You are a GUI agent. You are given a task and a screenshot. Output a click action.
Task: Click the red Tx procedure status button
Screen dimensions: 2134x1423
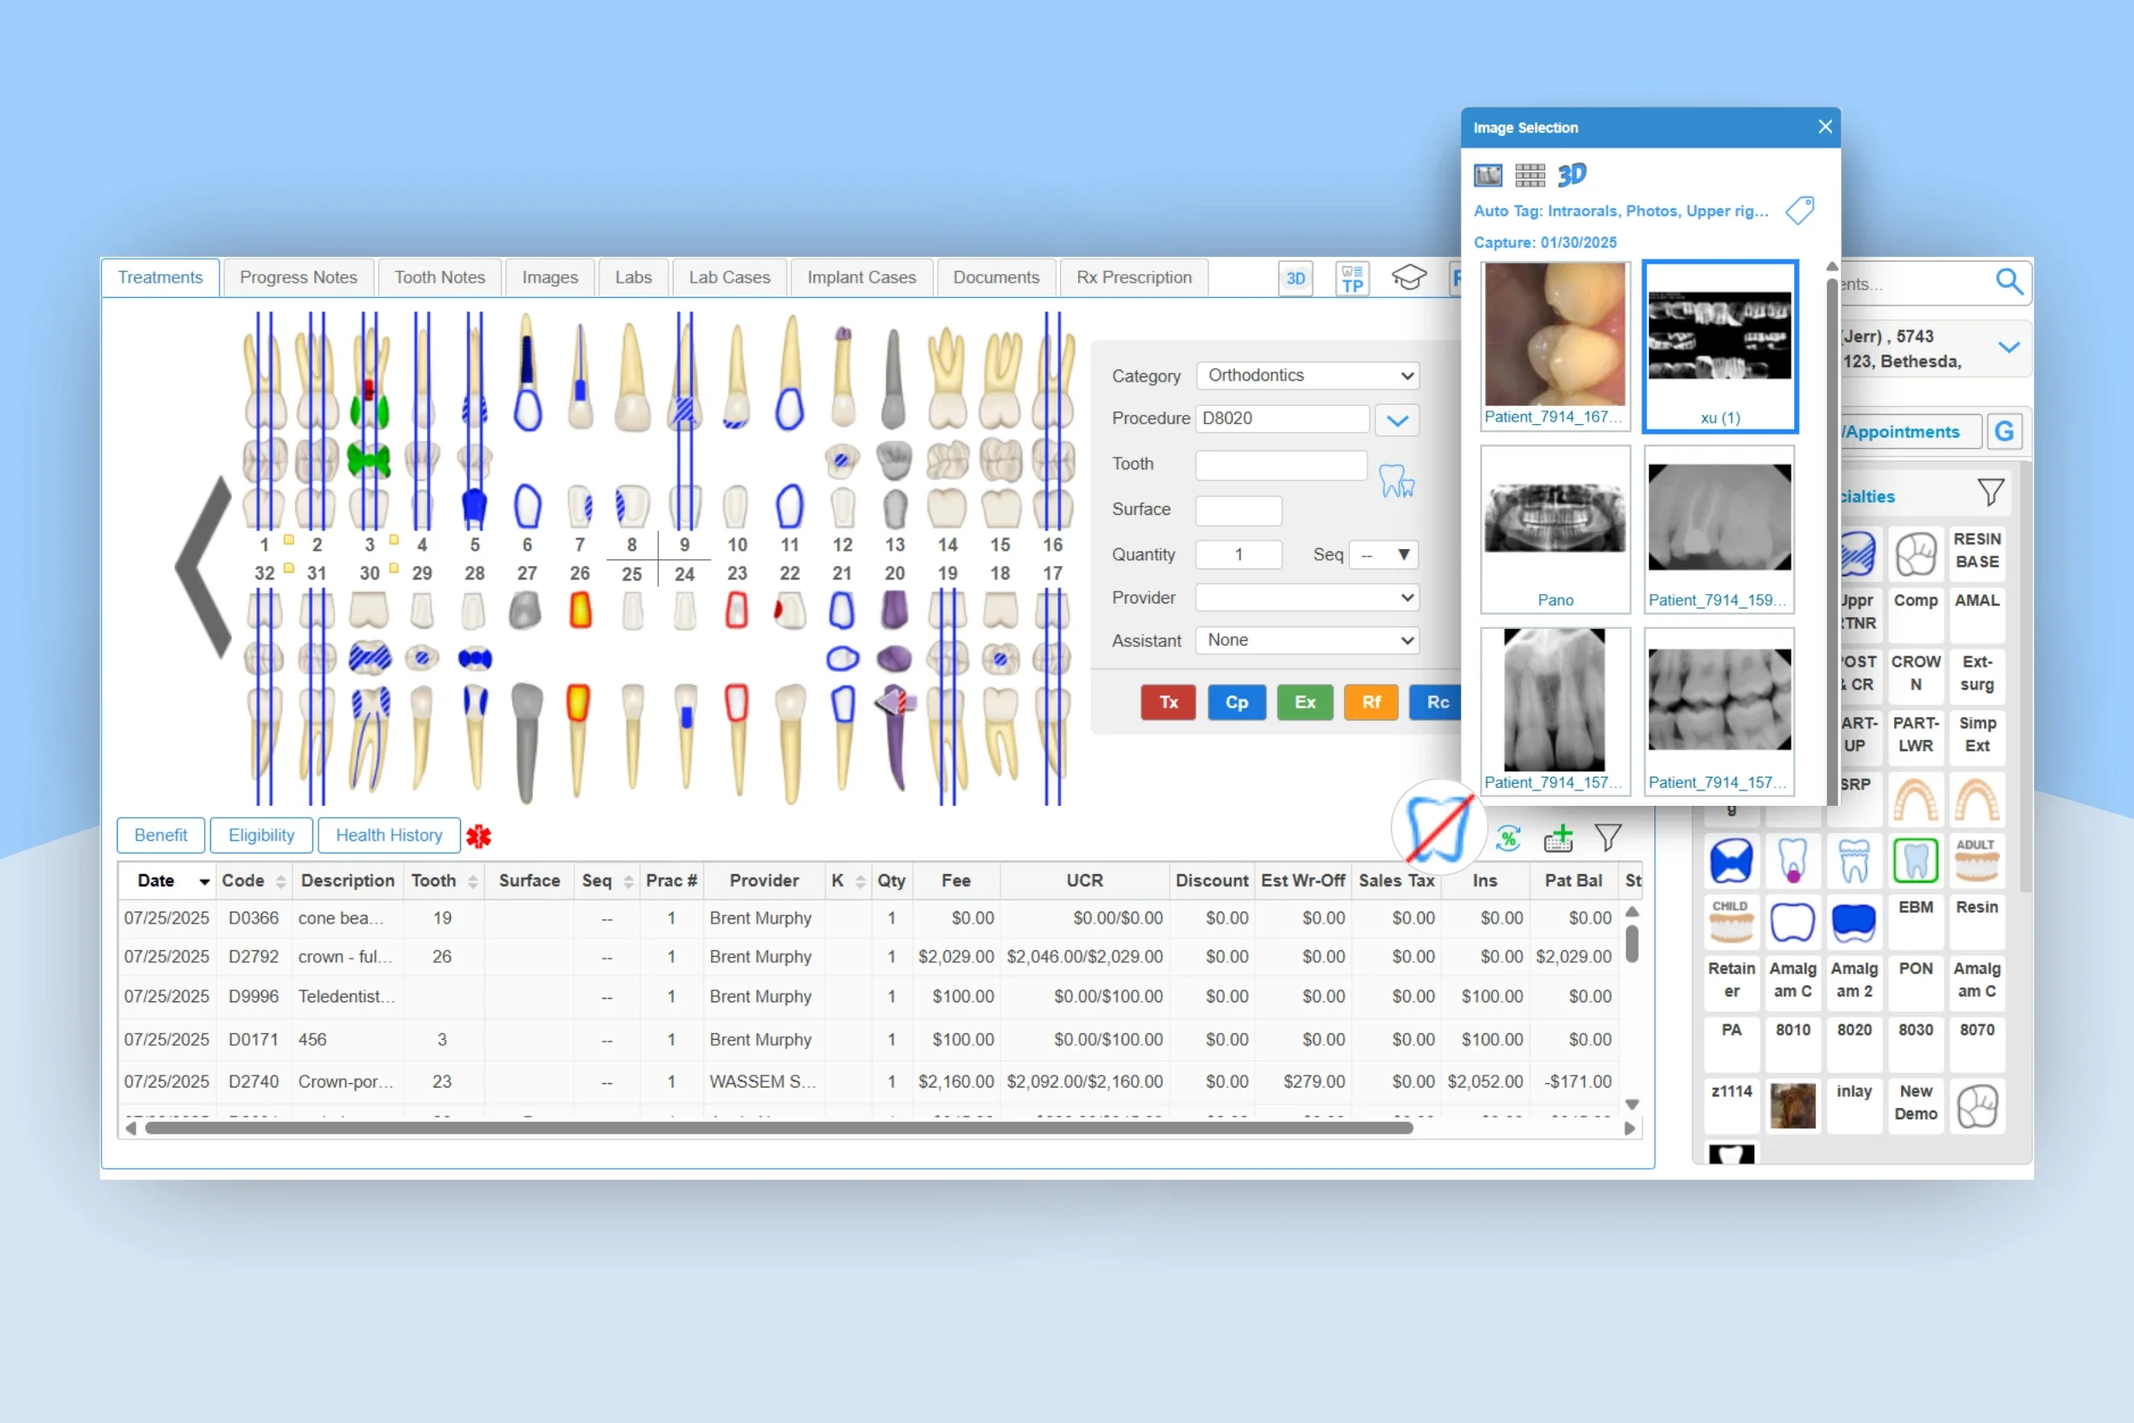pos(1168,702)
